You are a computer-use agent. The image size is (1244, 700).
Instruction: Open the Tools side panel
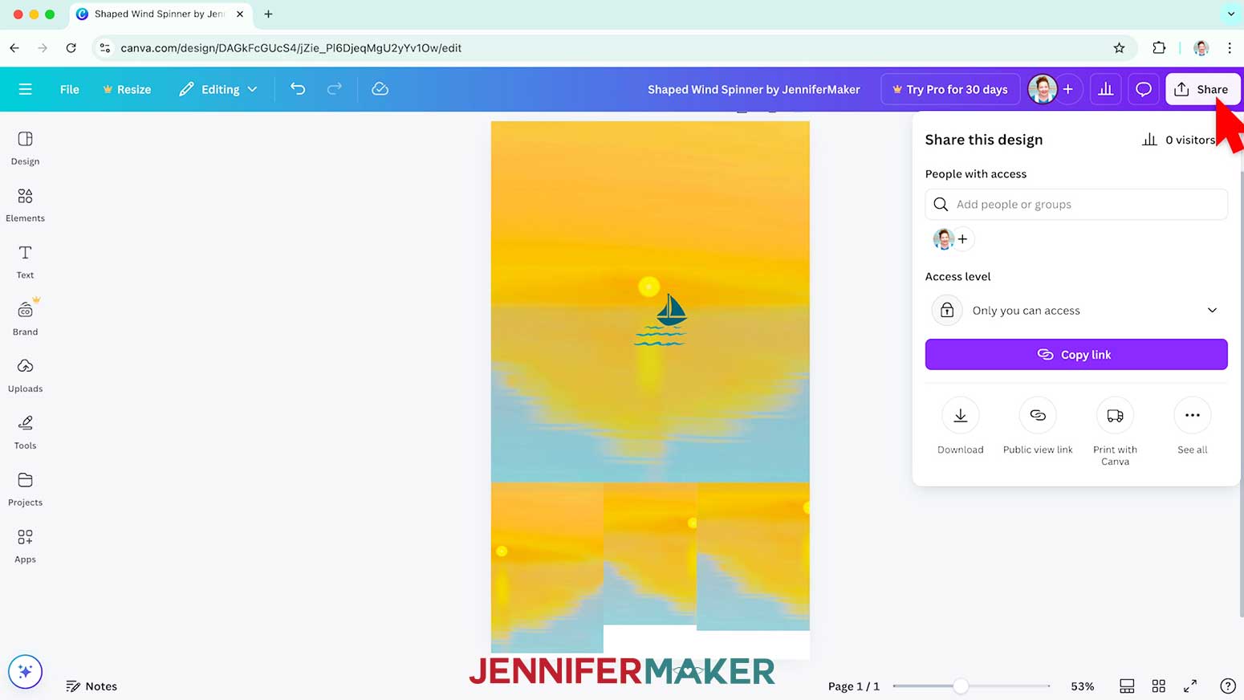click(25, 433)
